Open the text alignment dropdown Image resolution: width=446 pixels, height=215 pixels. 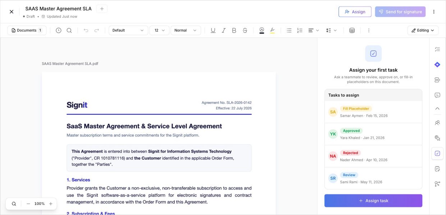coord(314,31)
